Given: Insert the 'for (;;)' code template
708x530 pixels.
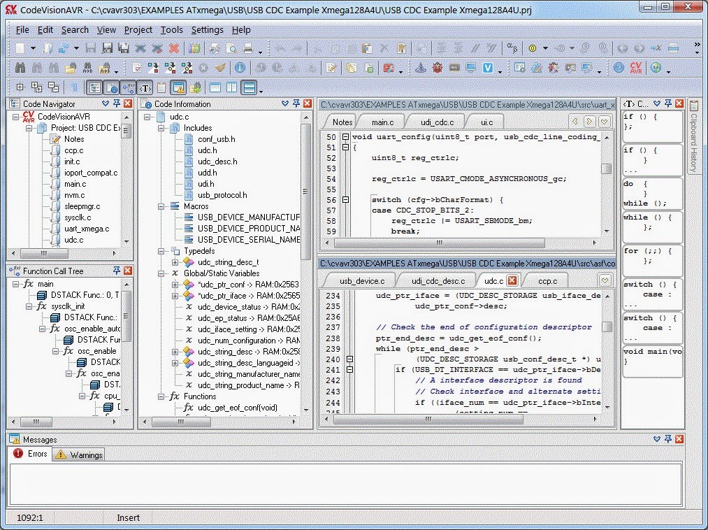Looking at the screenshot, I should pos(652,260).
